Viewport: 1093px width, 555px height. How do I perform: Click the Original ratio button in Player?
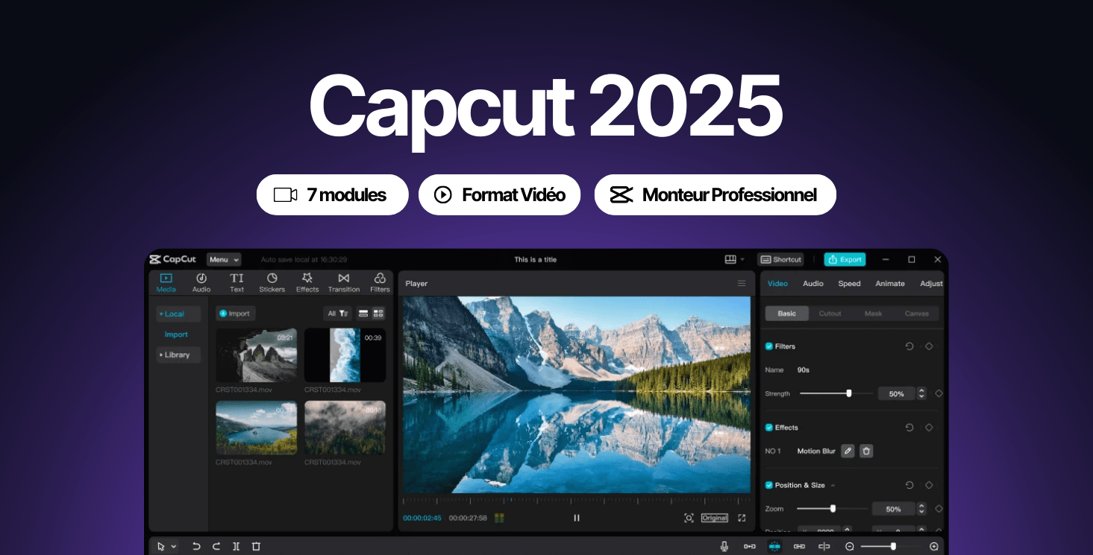715,518
